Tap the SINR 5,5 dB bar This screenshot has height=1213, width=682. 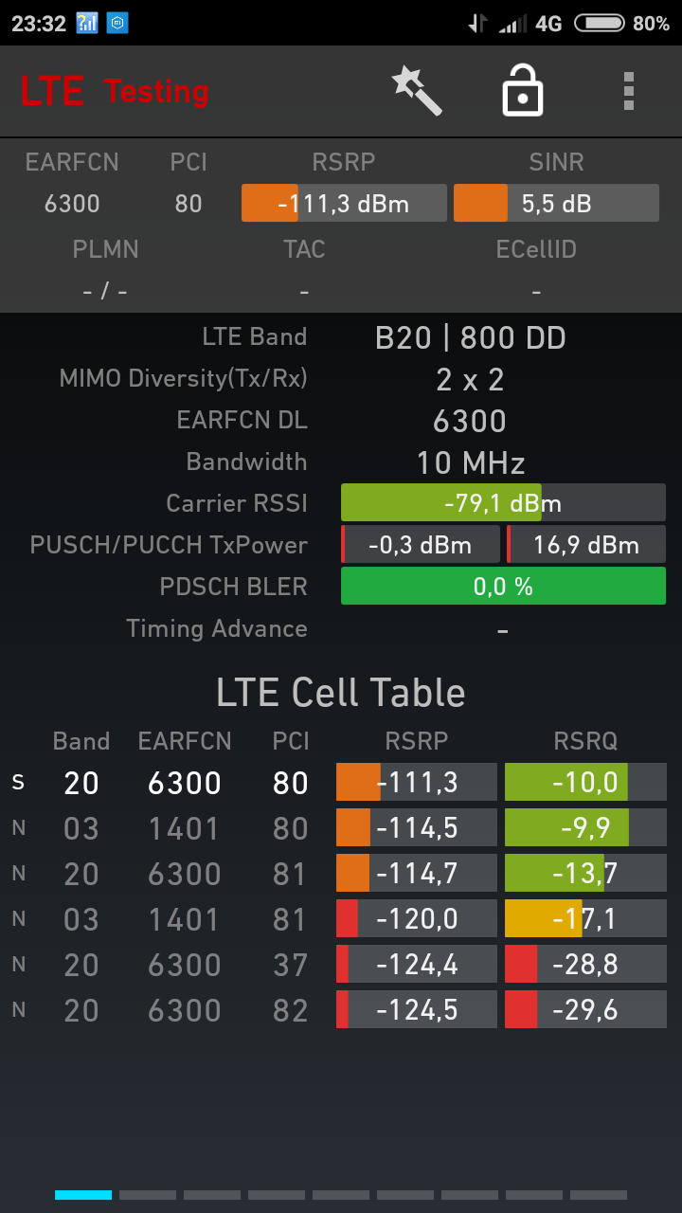point(556,204)
